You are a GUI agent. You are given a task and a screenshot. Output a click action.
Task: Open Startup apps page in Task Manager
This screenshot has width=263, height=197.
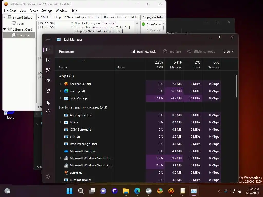tap(48, 80)
